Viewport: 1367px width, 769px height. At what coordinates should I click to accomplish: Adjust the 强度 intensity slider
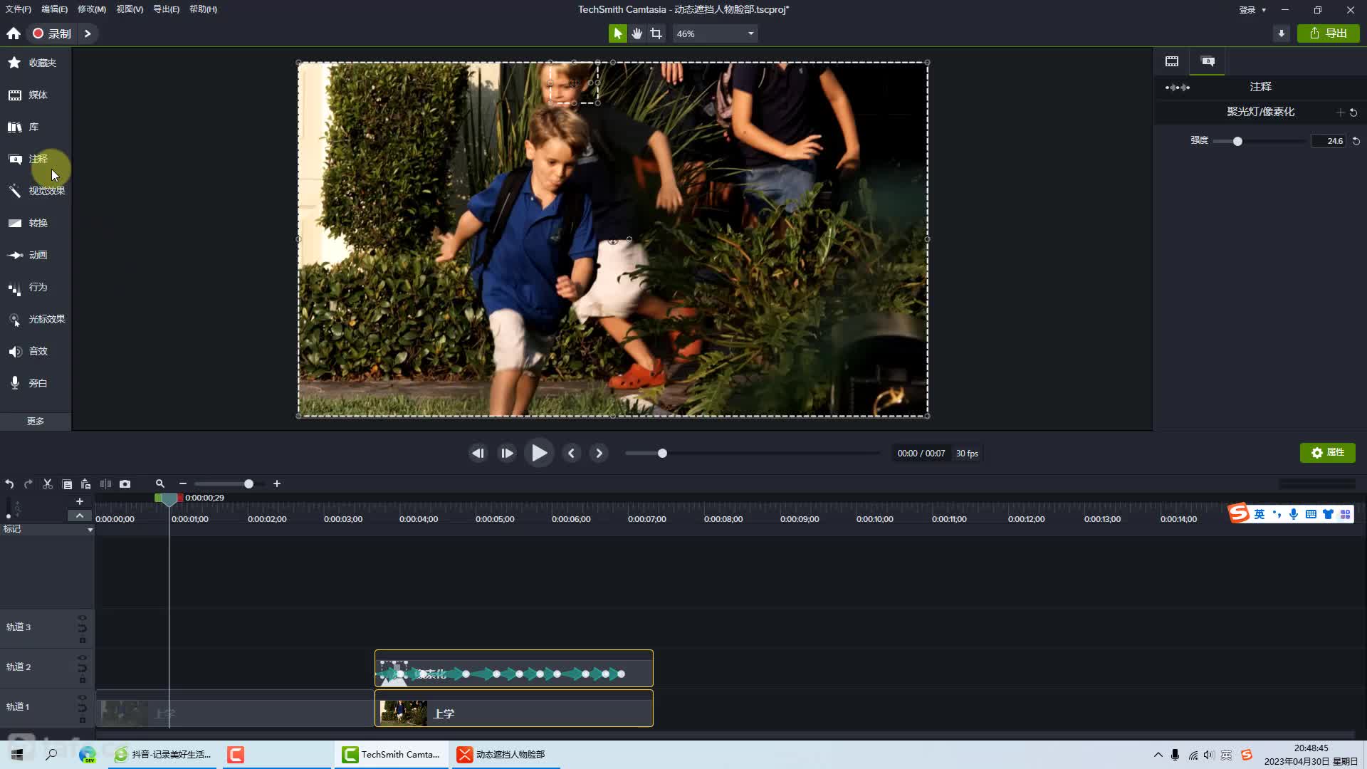(1237, 142)
